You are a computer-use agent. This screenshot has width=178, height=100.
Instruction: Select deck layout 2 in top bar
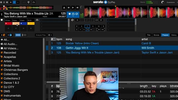pos(18,2)
